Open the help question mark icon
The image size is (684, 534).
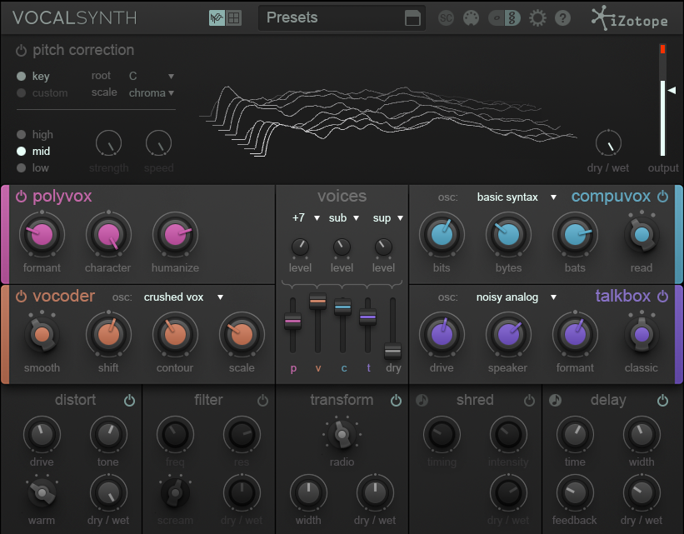pos(562,18)
